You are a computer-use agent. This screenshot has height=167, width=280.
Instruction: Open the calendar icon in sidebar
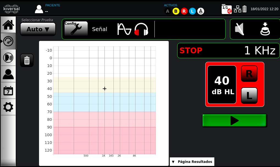tap(8, 91)
